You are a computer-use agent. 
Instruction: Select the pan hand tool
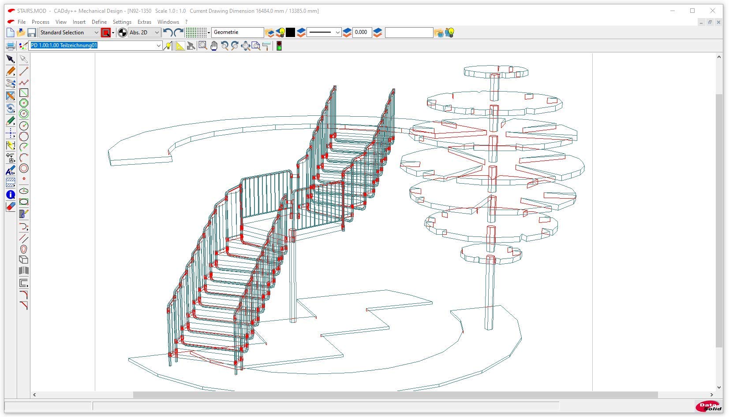click(x=214, y=46)
